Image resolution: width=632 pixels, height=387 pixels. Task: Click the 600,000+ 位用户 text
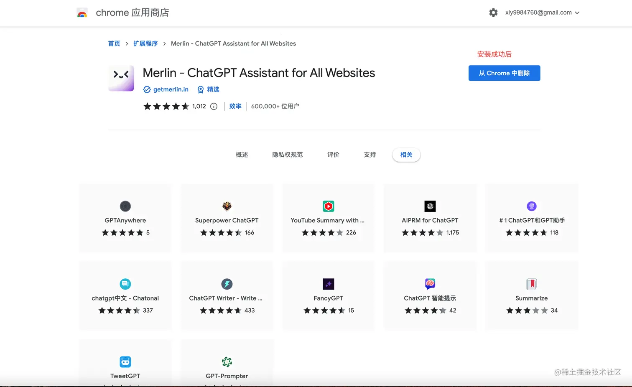[275, 106]
